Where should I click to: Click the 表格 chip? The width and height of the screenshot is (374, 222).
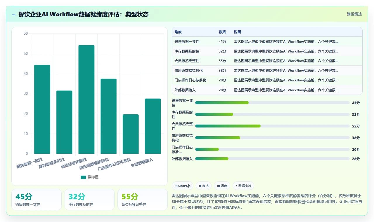pyautogui.click(x=203, y=186)
